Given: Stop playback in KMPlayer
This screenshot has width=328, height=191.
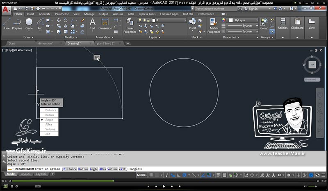Looking at the screenshot, I should coord(180,186).
